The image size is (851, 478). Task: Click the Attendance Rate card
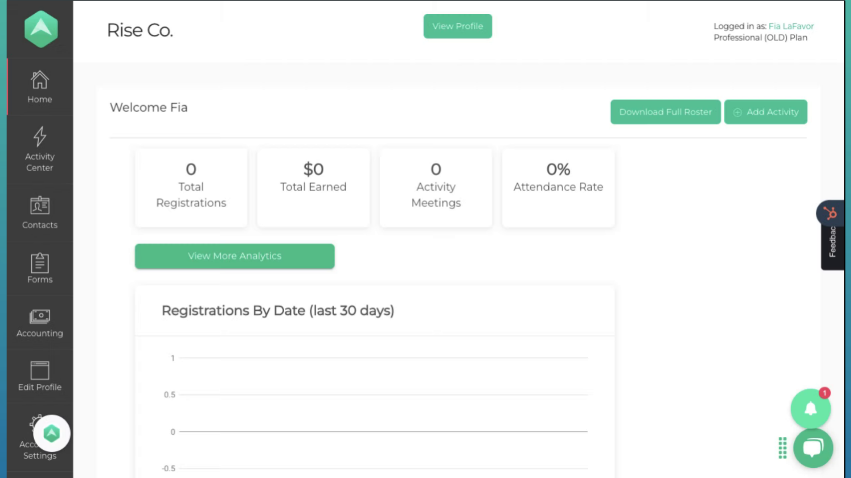click(x=558, y=188)
